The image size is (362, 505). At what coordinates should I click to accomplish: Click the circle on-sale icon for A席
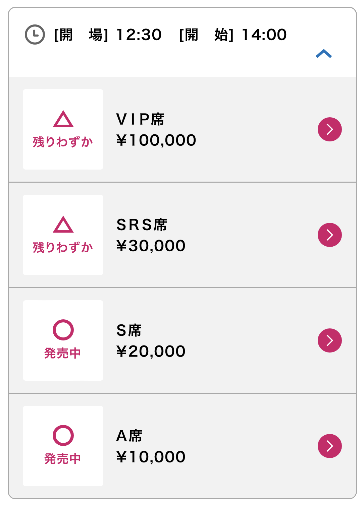tap(63, 436)
